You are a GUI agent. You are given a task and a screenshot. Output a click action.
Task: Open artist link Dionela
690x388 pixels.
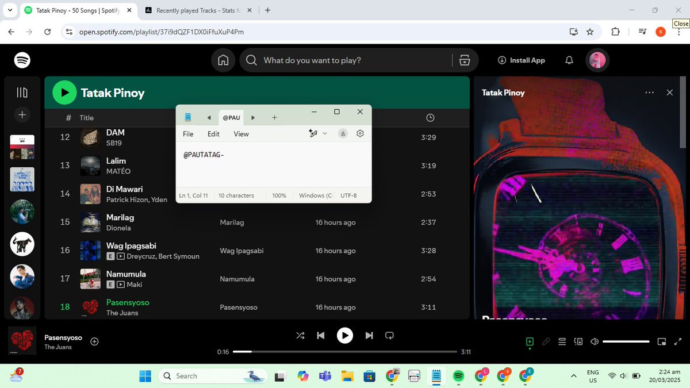[118, 228]
